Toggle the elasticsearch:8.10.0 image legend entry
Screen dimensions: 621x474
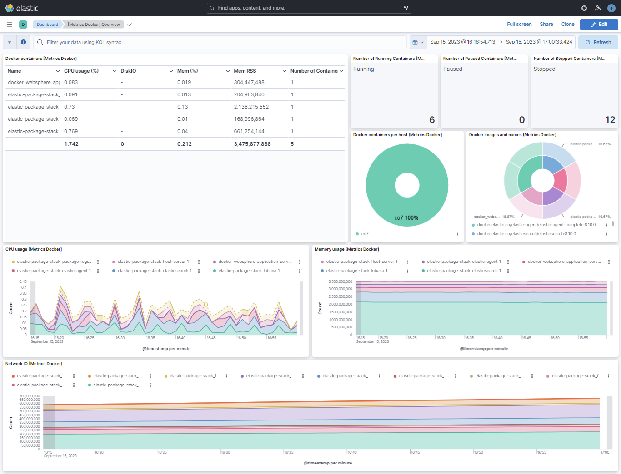tap(524, 234)
